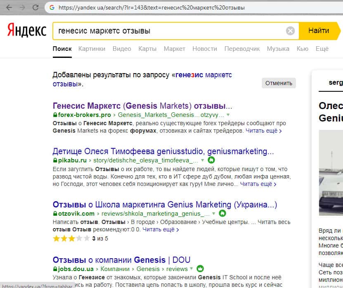Click the browser address bar URL

coord(151,8)
